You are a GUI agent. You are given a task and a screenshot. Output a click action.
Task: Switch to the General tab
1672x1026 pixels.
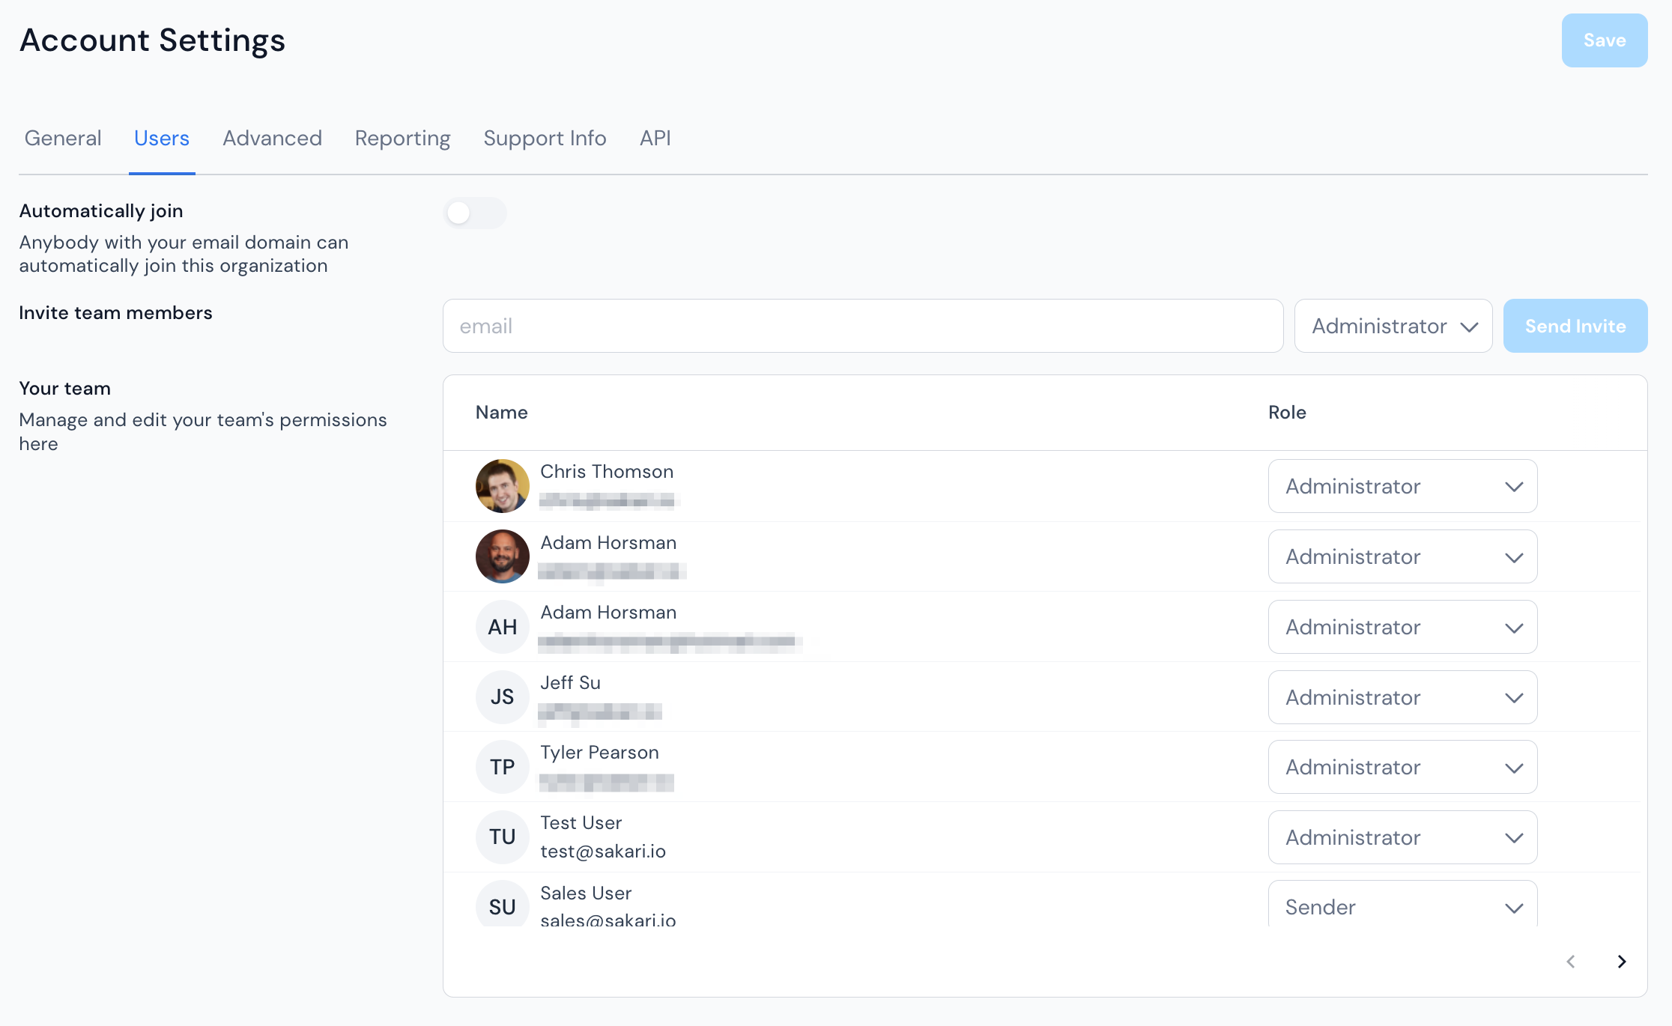click(x=63, y=139)
